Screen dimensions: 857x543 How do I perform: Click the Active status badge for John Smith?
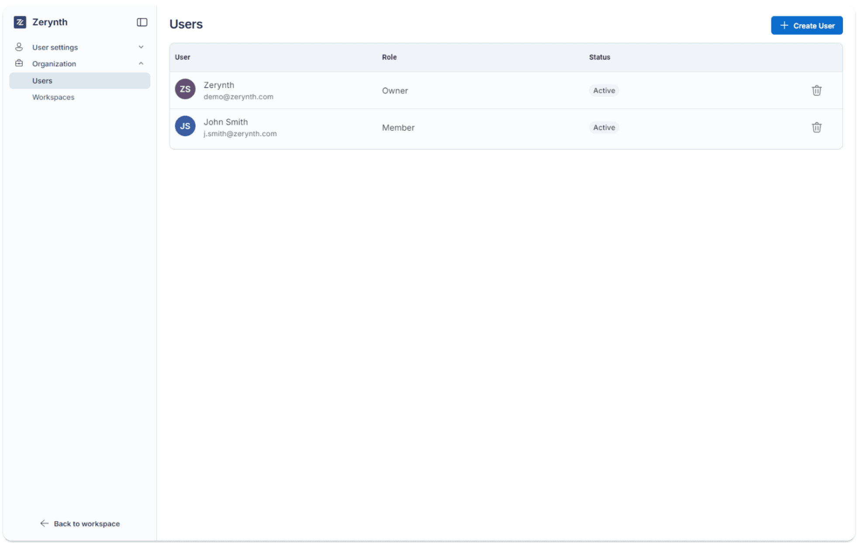tap(604, 127)
